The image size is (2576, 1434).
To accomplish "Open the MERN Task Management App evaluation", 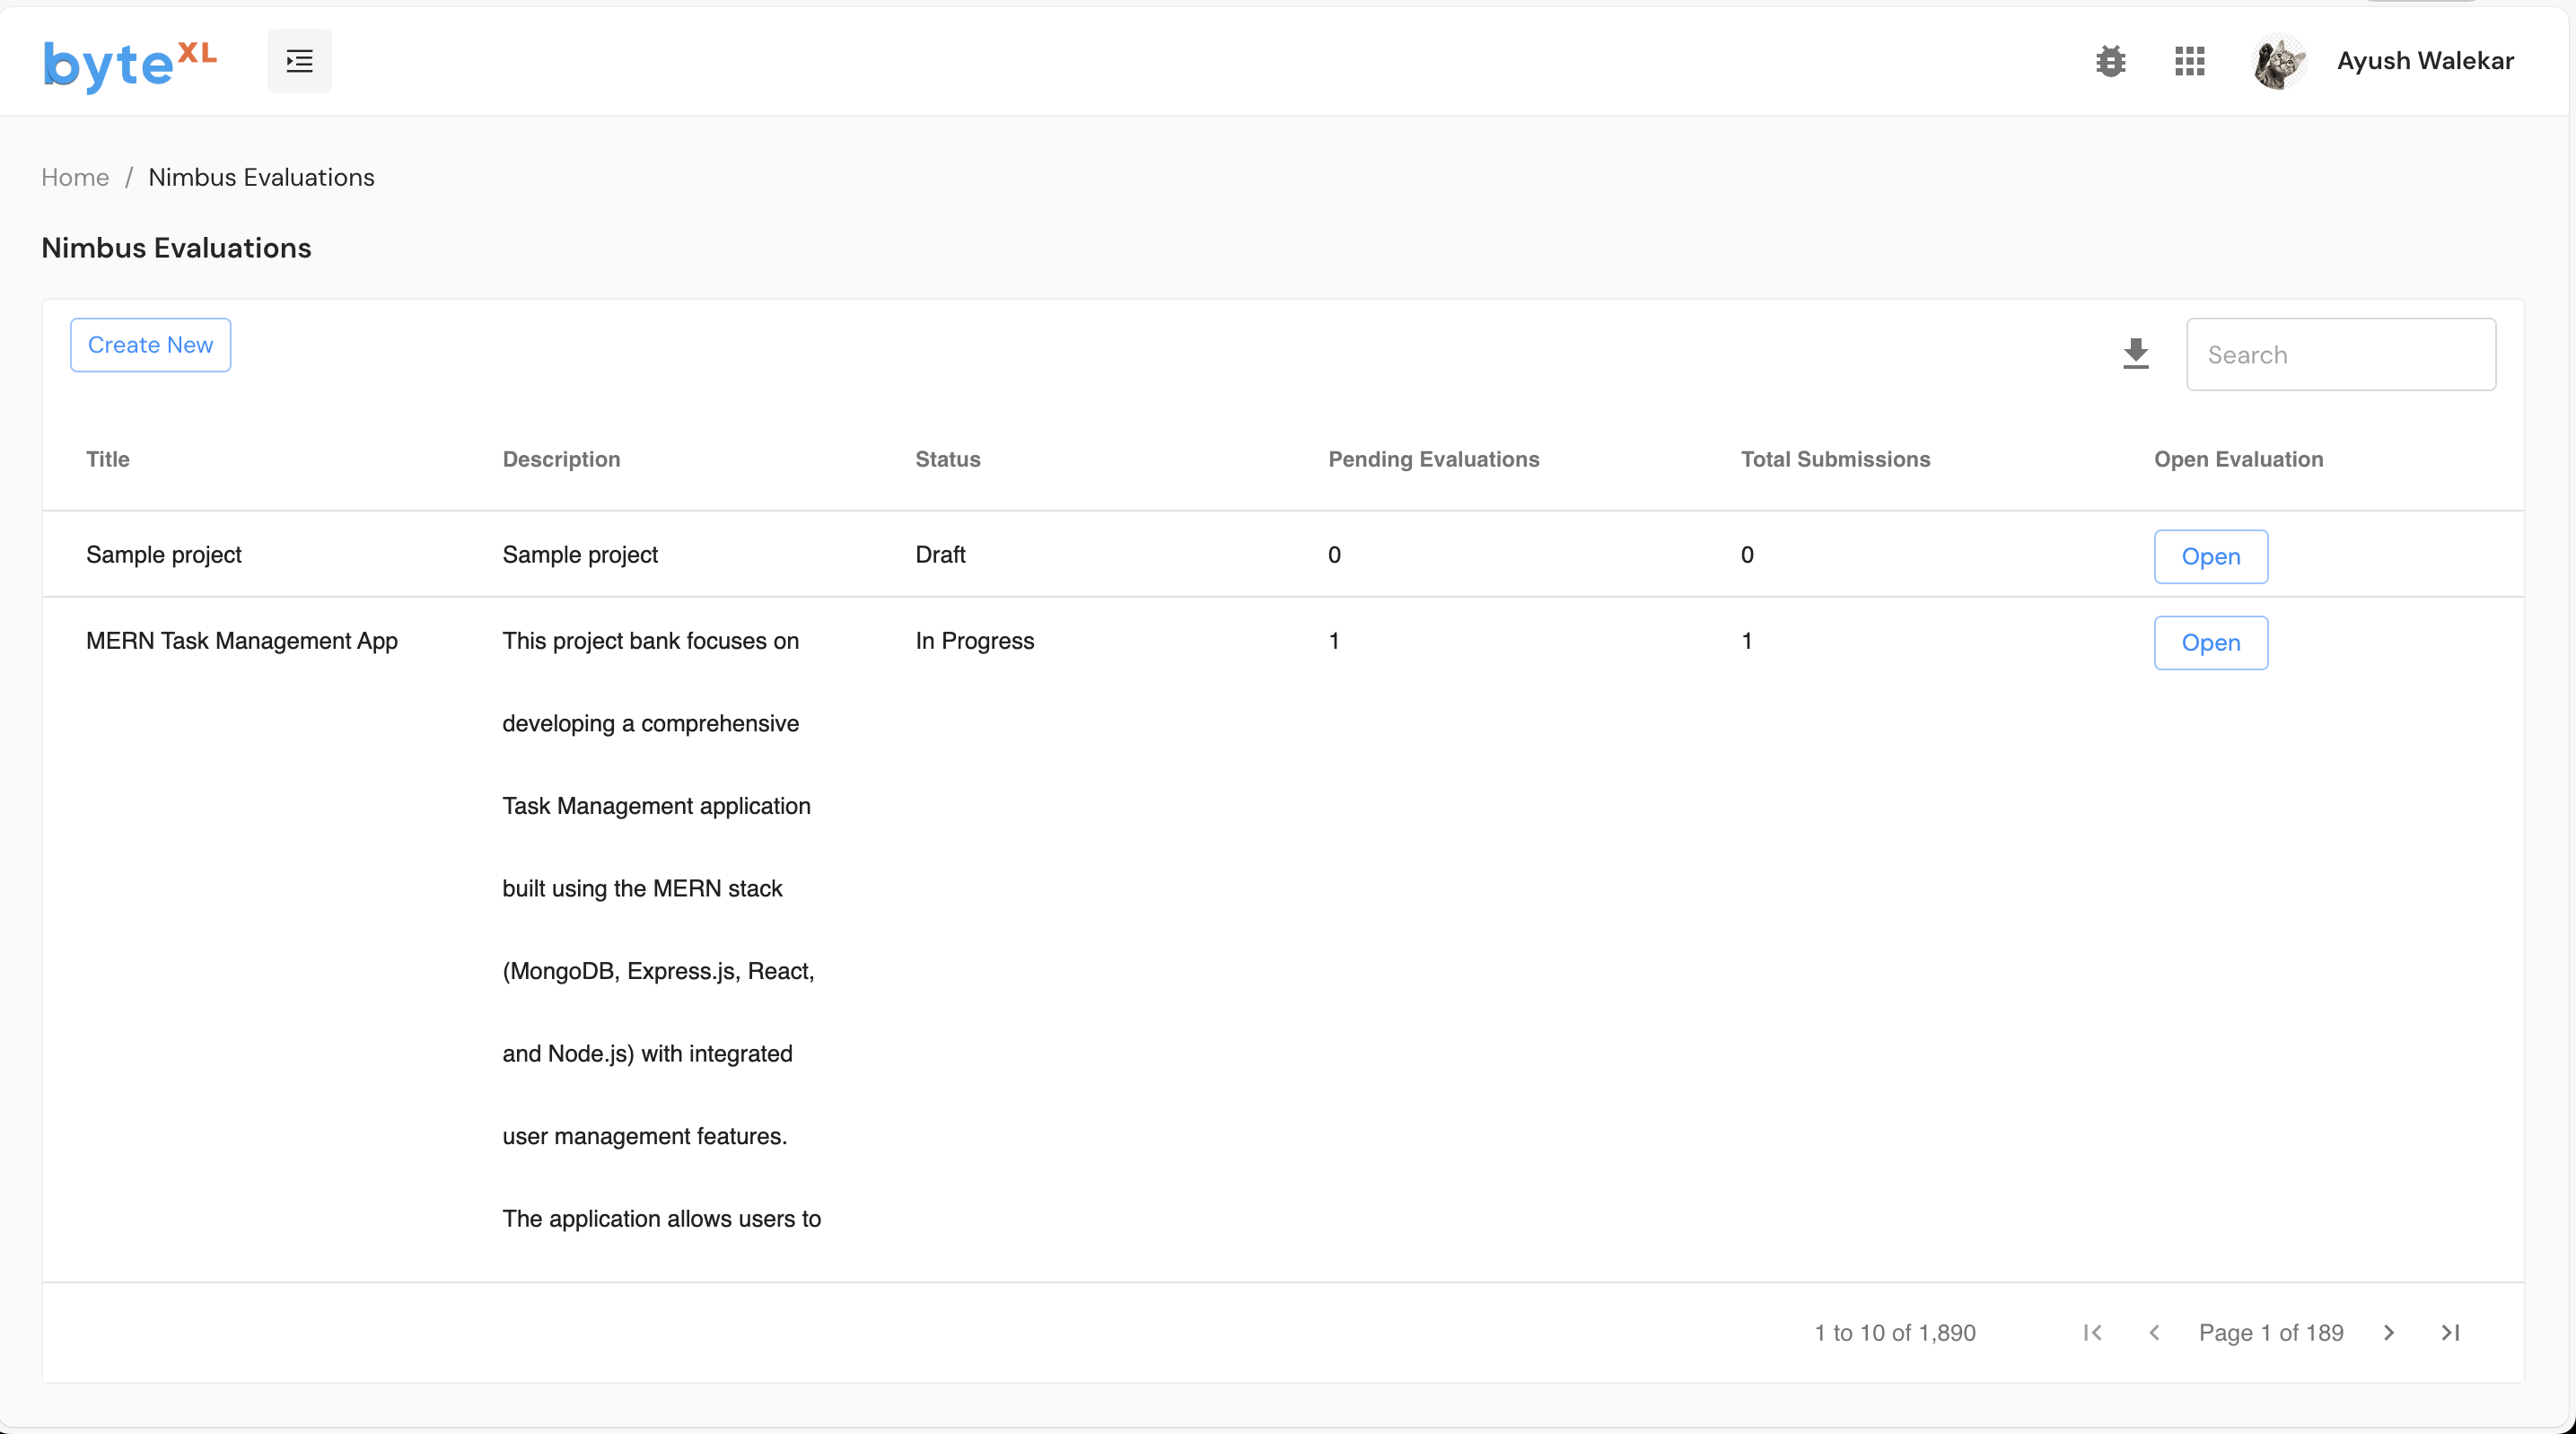I will [2210, 642].
